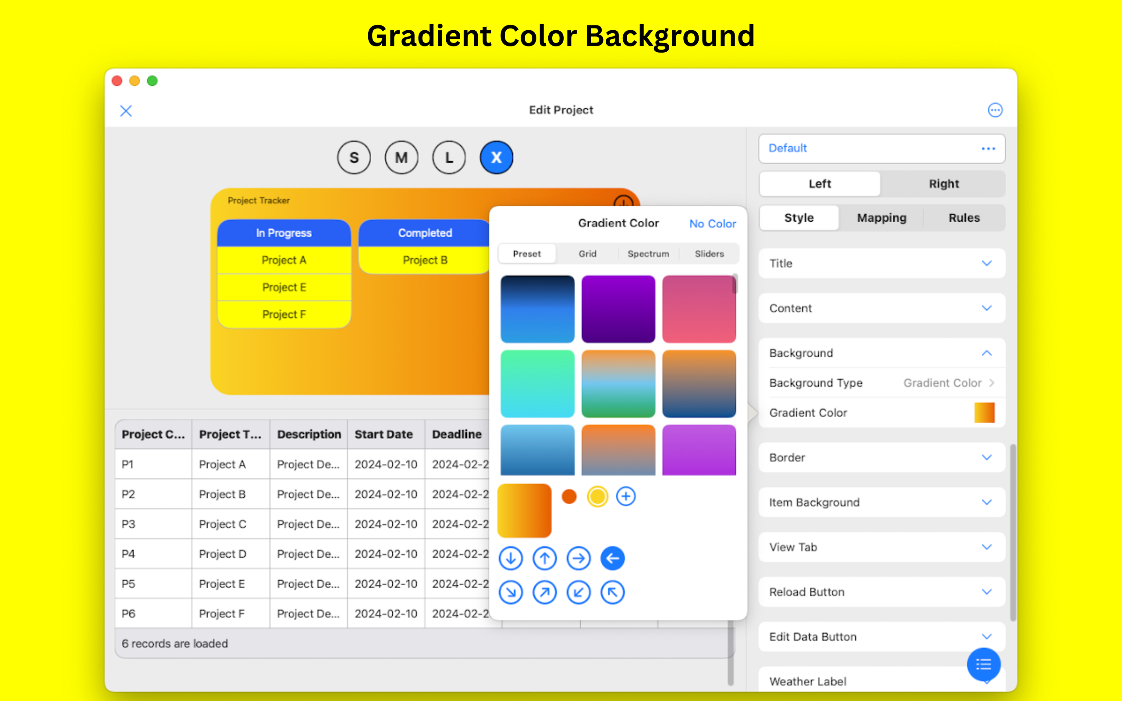Click No Color in the gradient popover

click(x=712, y=224)
